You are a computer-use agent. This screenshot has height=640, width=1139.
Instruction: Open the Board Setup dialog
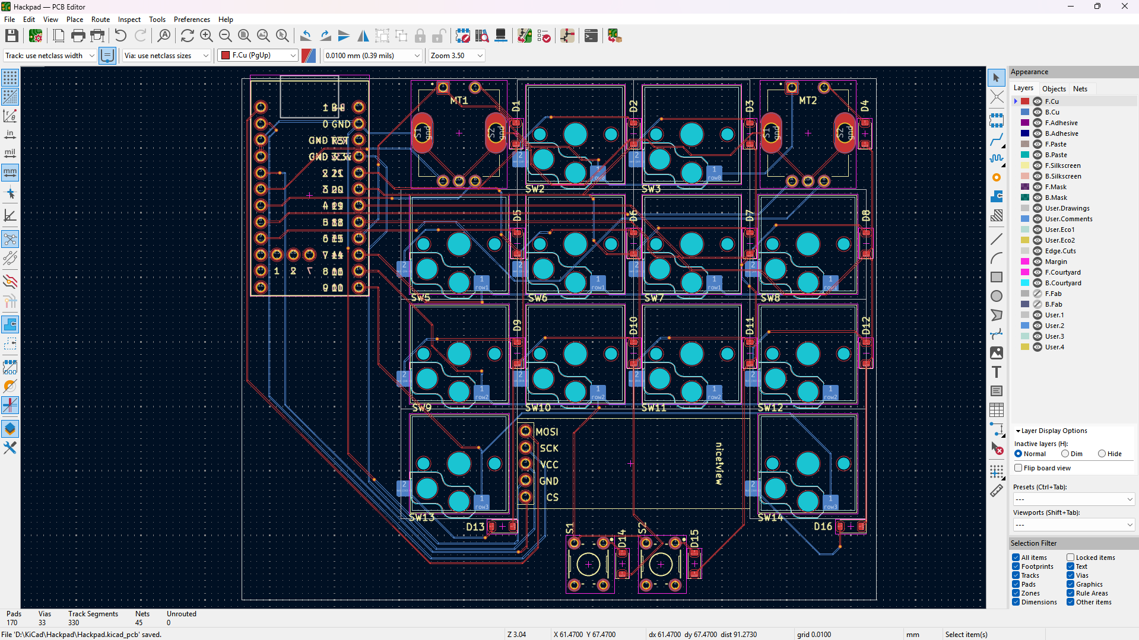click(x=35, y=36)
